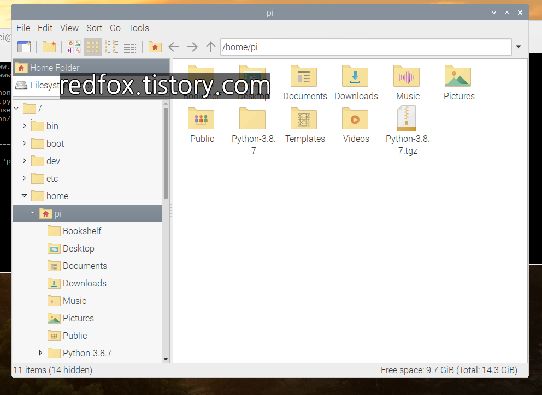Open a new window via toolbar icon
This screenshot has width=542, height=395.
click(24, 46)
